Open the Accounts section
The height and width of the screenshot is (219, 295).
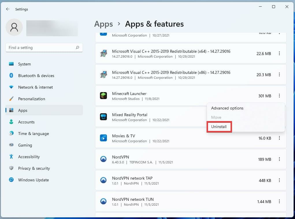coord(44,122)
